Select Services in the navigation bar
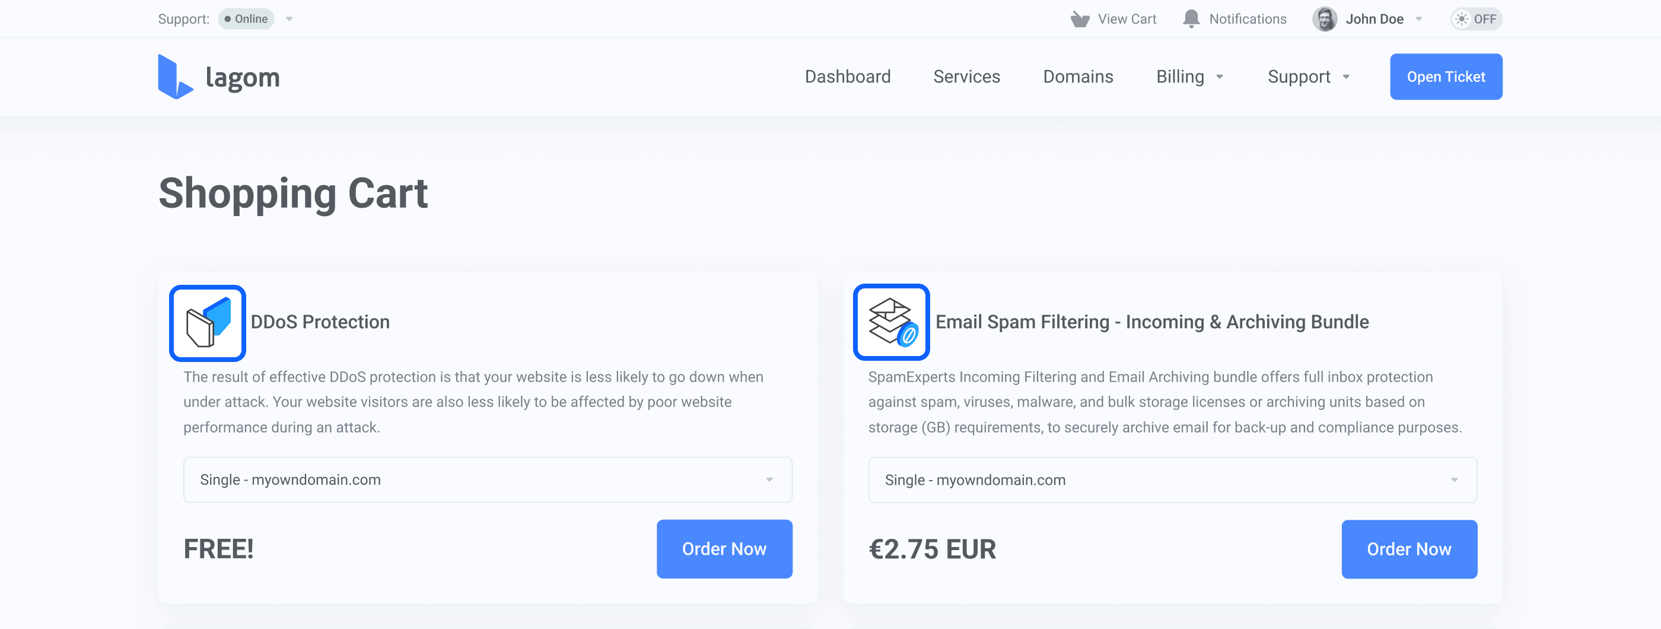This screenshot has height=629, width=1661. pyautogui.click(x=966, y=76)
